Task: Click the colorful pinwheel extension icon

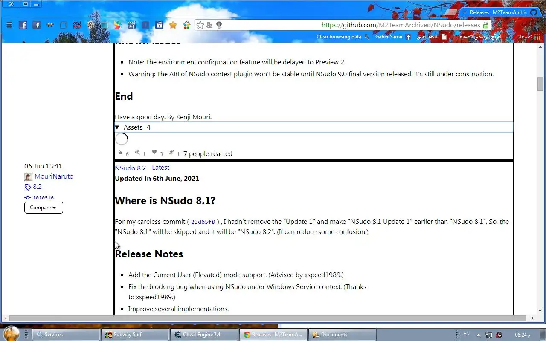Action: (118, 25)
